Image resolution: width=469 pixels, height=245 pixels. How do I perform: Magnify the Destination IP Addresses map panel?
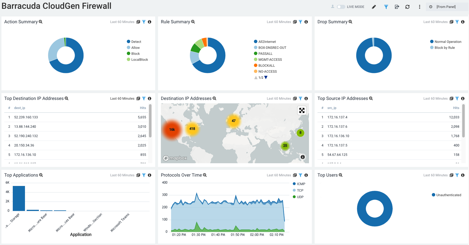214,99
